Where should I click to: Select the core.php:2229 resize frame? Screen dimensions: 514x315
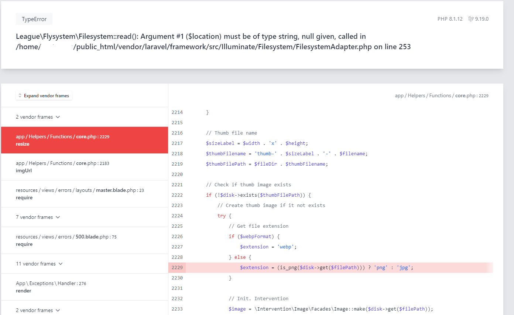[x=85, y=140]
